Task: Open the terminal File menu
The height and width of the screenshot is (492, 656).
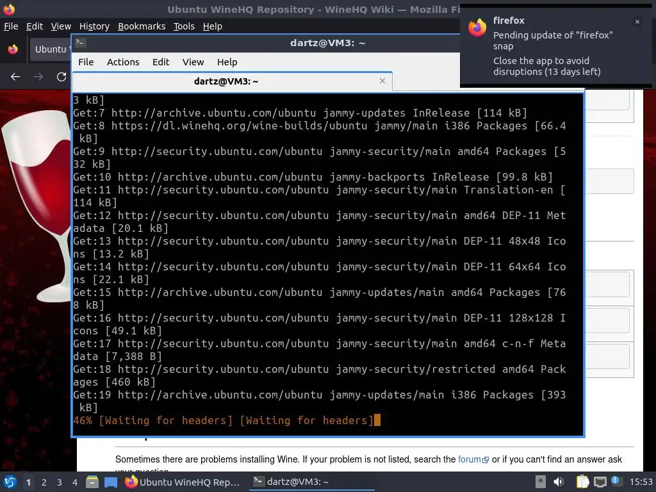Action: (86, 62)
